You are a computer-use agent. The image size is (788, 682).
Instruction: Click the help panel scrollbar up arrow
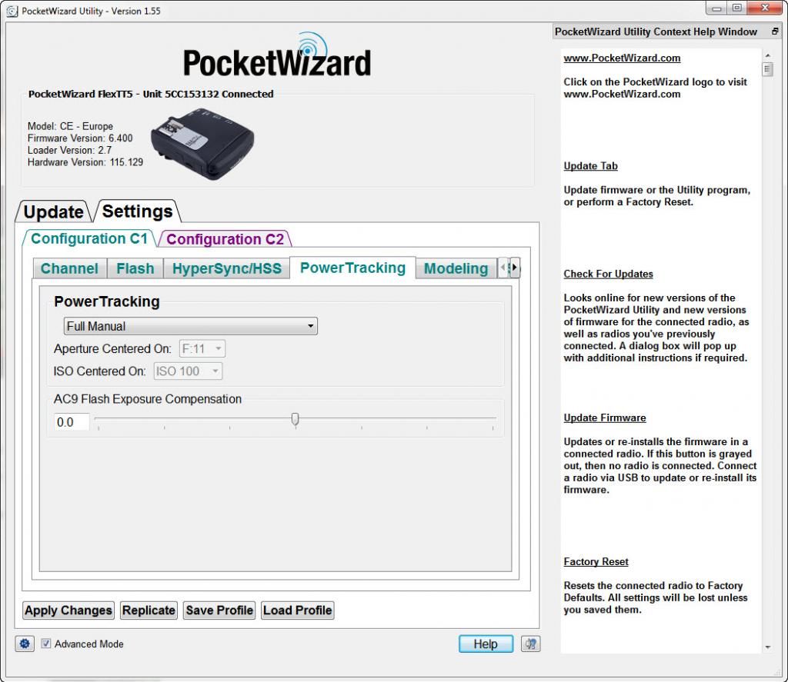coord(767,55)
